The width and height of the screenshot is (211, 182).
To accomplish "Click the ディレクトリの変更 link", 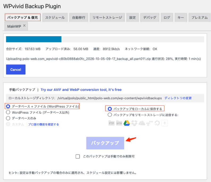I will tap(178, 98).
